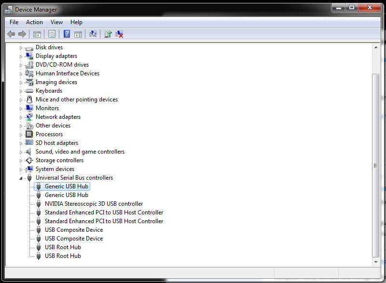Click the System devices icon

(29, 169)
